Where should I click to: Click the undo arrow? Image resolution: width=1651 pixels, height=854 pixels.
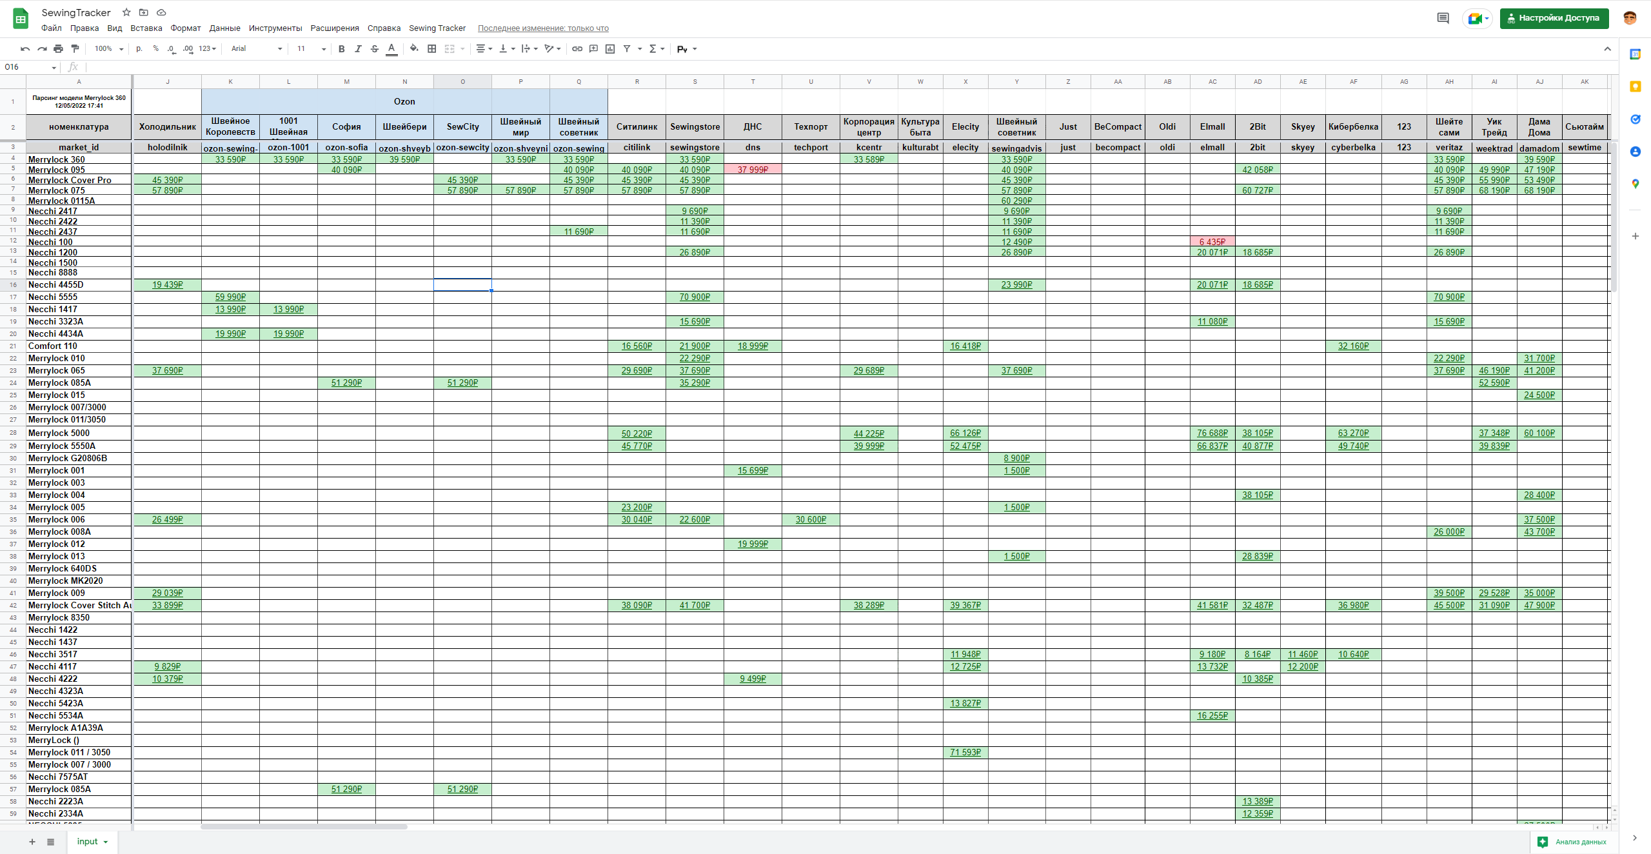25,48
